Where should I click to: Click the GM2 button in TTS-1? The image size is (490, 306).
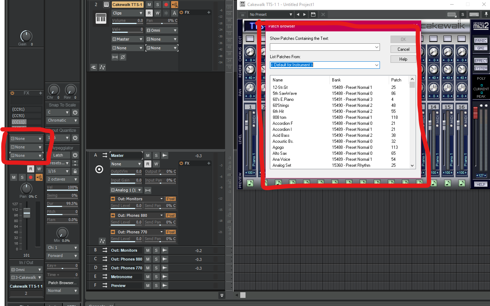click(480, 48)
